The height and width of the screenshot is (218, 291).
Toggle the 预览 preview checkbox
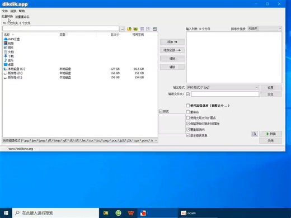(161, 111)
